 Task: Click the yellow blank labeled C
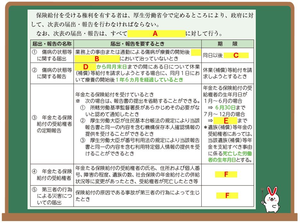click(236, 55)
